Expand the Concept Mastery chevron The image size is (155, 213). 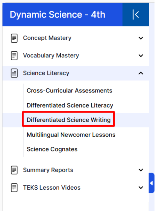[141, 38]
